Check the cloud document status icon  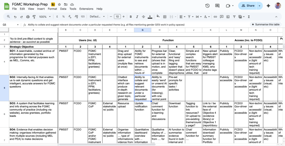coord(72,4)
